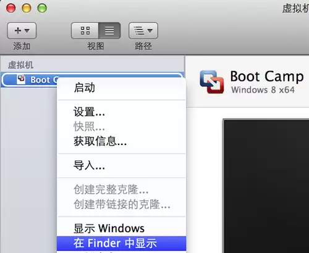
Task: Open the Add (添加) plus dropdown button
Action: point(22,31)
